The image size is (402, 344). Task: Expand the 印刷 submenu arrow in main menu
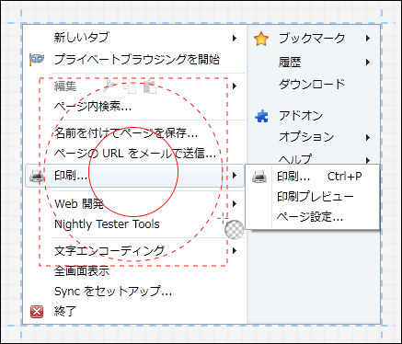[x=235, y=176]
